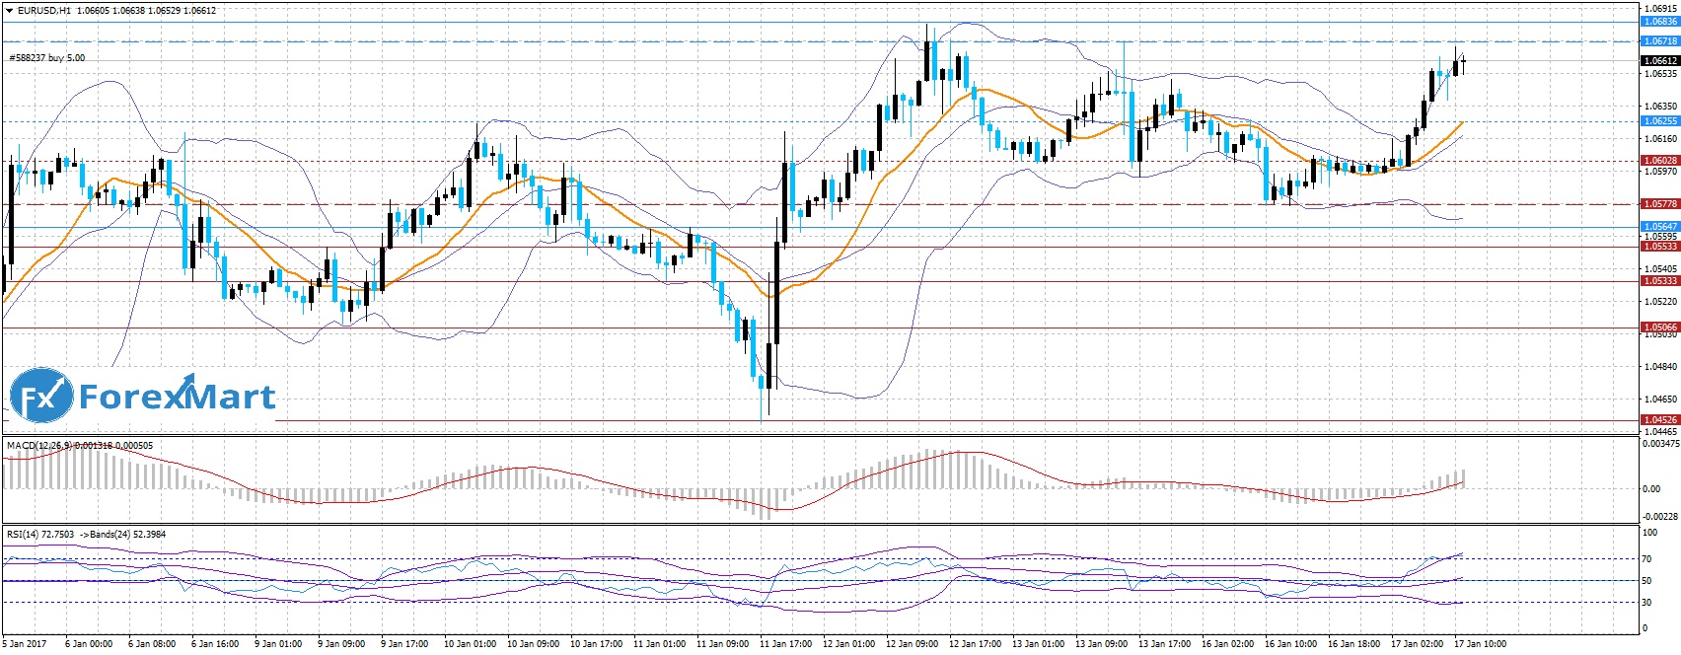Click the ForexMart FX logo icon
The width and height of the screenshot is (1681, 655).
41,398
